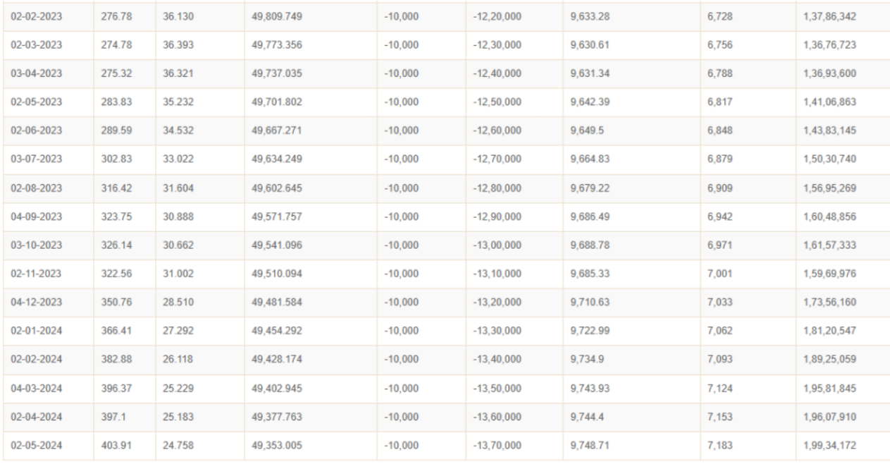
Task: Select the balance 1,61,57,333
Action: (827, 243)
